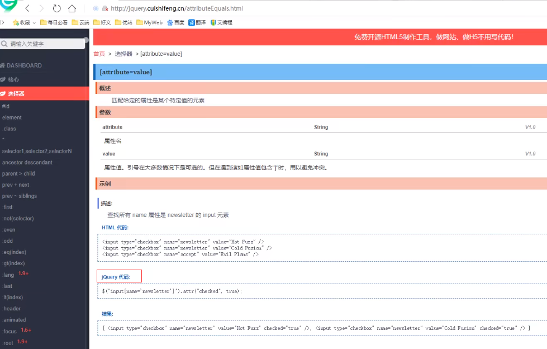Open the :header selector entry
This screenshot has height=349, width=547.
tap(11, 309)
